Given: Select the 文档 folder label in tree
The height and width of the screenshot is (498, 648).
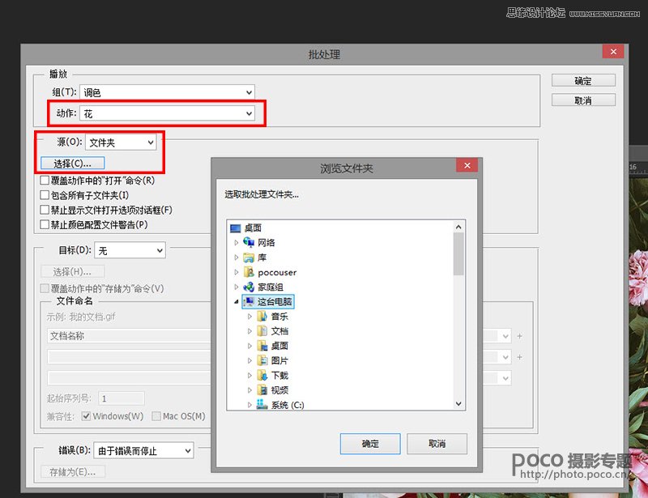Looking at the screenshot, I should point(279,331).
